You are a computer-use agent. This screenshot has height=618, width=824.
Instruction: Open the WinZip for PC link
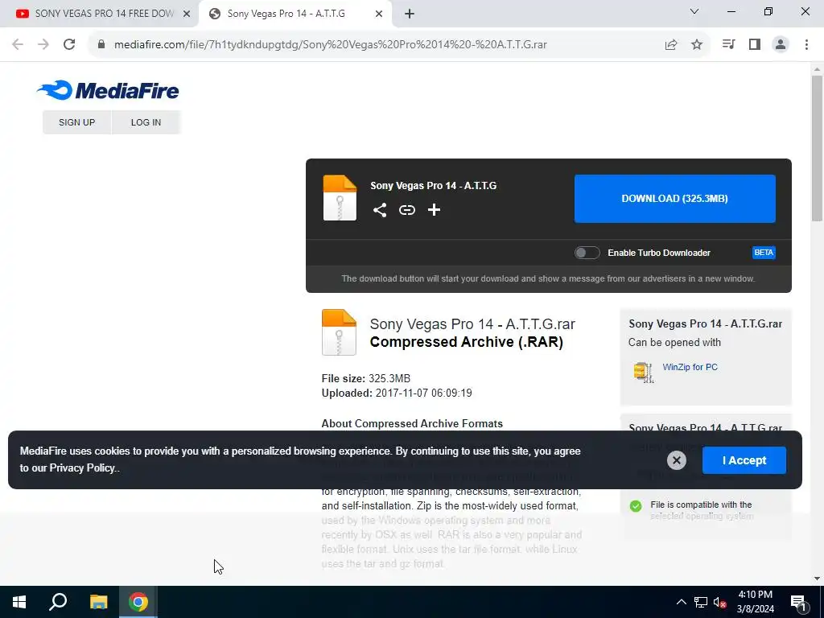690,367
